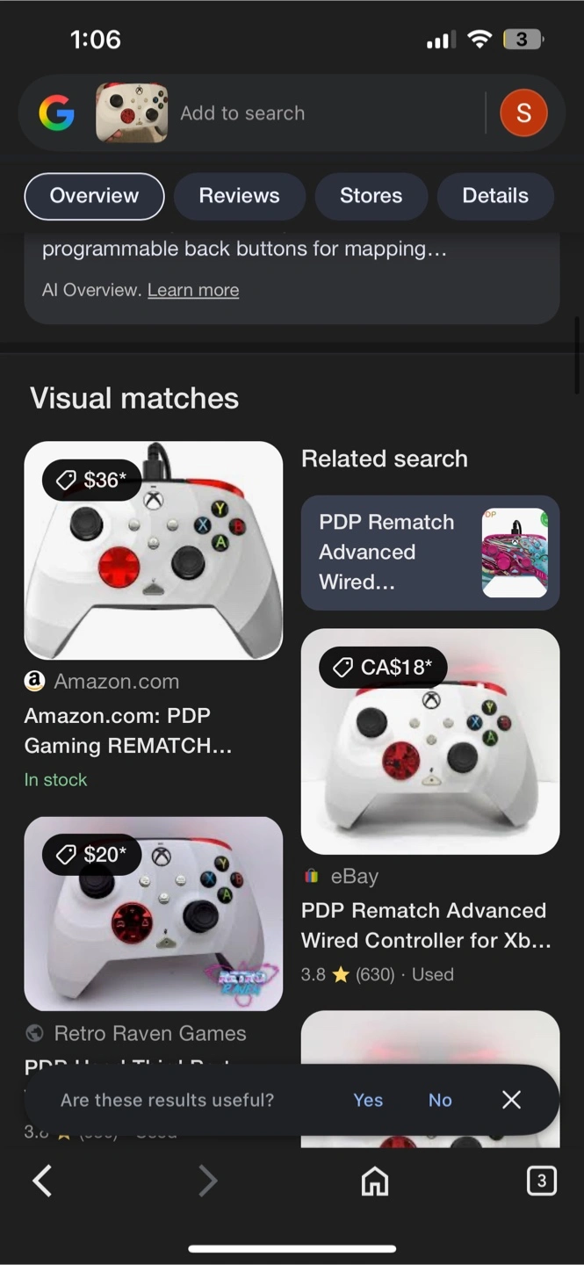Answer Yes to results useful prompt
Viewport: 584px width, 1265px height.
pos(368,1100)
